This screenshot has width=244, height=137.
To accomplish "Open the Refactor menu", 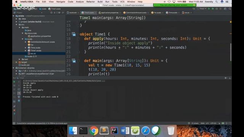I will [x=90, y=2].
